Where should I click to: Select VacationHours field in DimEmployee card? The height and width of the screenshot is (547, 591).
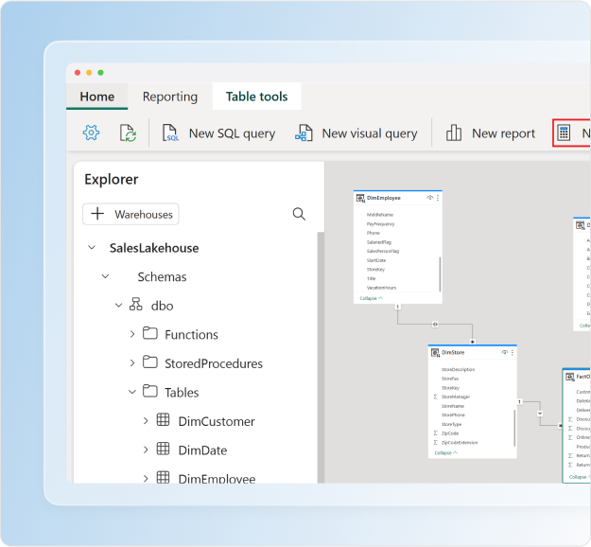coord(381,288)
